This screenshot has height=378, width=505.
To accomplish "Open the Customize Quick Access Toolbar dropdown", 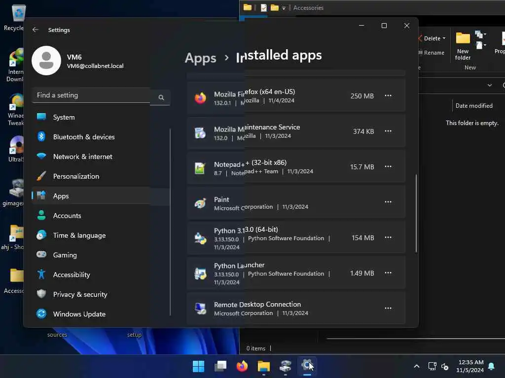I will [x=284, y=8].
